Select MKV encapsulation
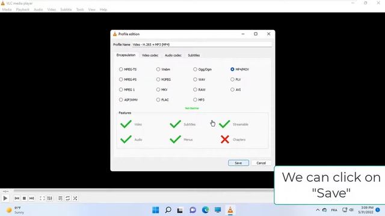The image size is (385, 216). coord(162,89)
